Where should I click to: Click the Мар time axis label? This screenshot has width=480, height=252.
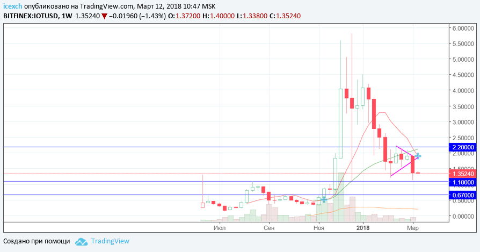413,228
